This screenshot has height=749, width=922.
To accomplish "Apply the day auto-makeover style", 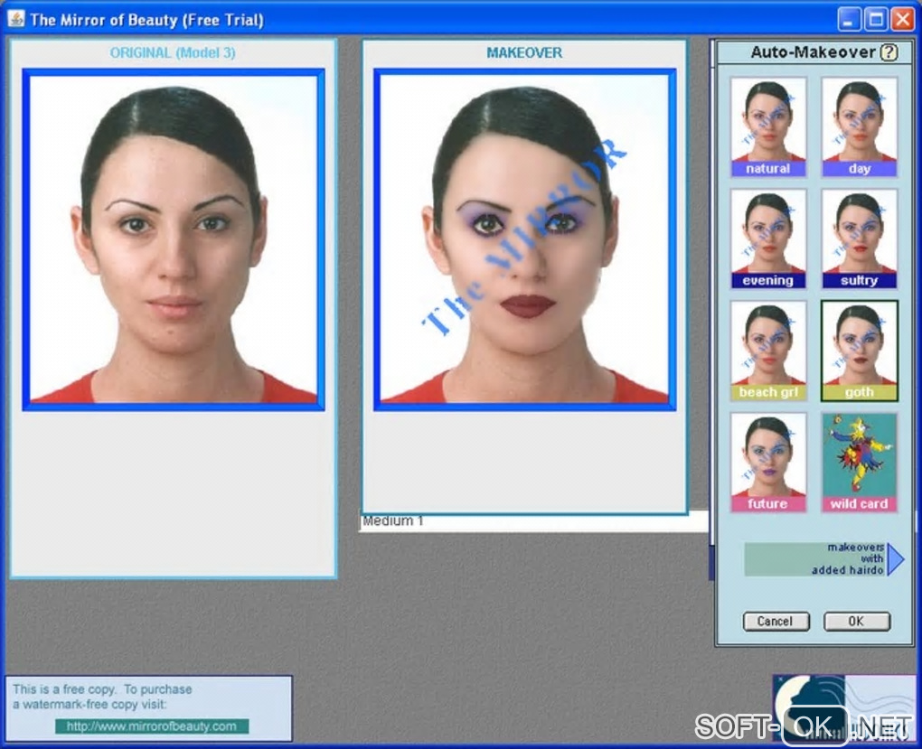I will (x=859, y=126).
